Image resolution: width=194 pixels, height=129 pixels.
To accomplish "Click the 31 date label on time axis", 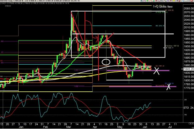I will click(x=42, y=124).
